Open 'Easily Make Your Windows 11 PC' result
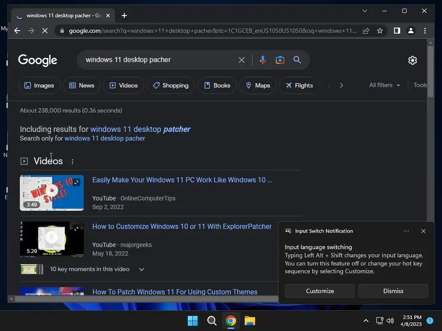The height and width of the screenshot is (331, 442). [182, 180]
